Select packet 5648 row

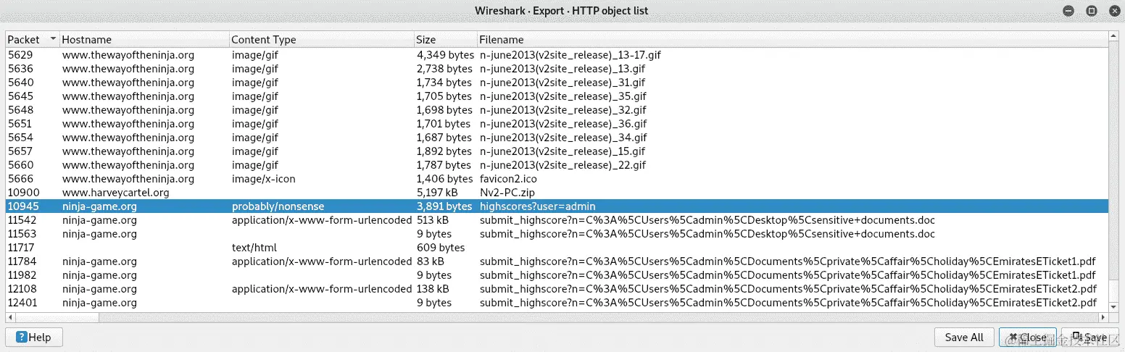(557, 110)
